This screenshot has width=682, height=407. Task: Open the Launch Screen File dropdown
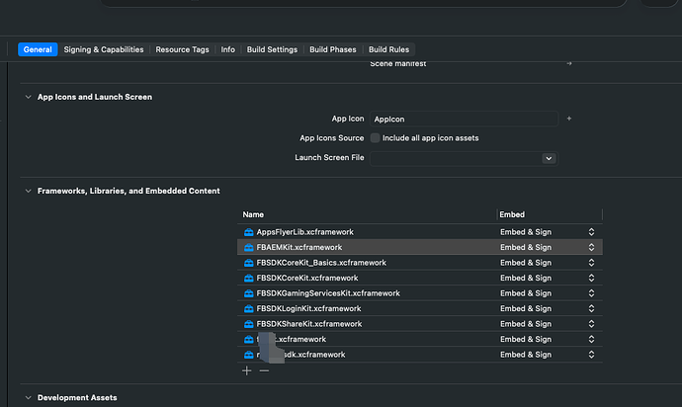[548, 158]
